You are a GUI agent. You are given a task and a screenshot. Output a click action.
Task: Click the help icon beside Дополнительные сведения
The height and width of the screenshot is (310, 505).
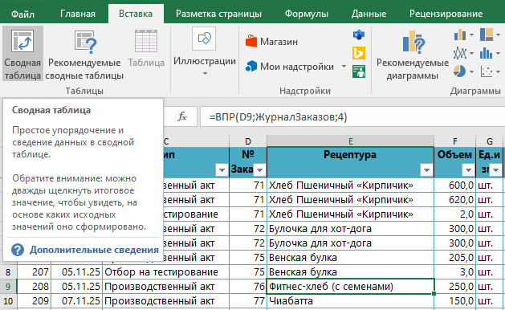click(18, 250)
